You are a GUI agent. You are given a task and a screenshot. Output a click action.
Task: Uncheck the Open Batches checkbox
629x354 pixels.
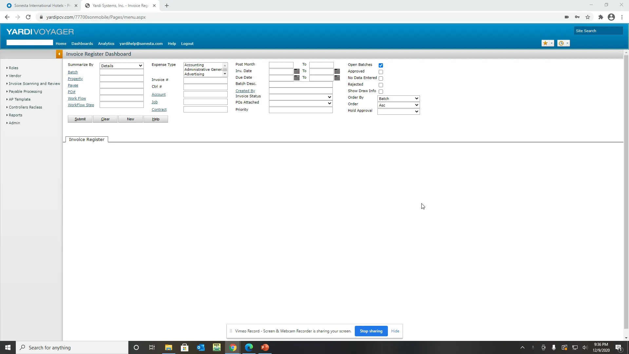click(x=381, y=65)
